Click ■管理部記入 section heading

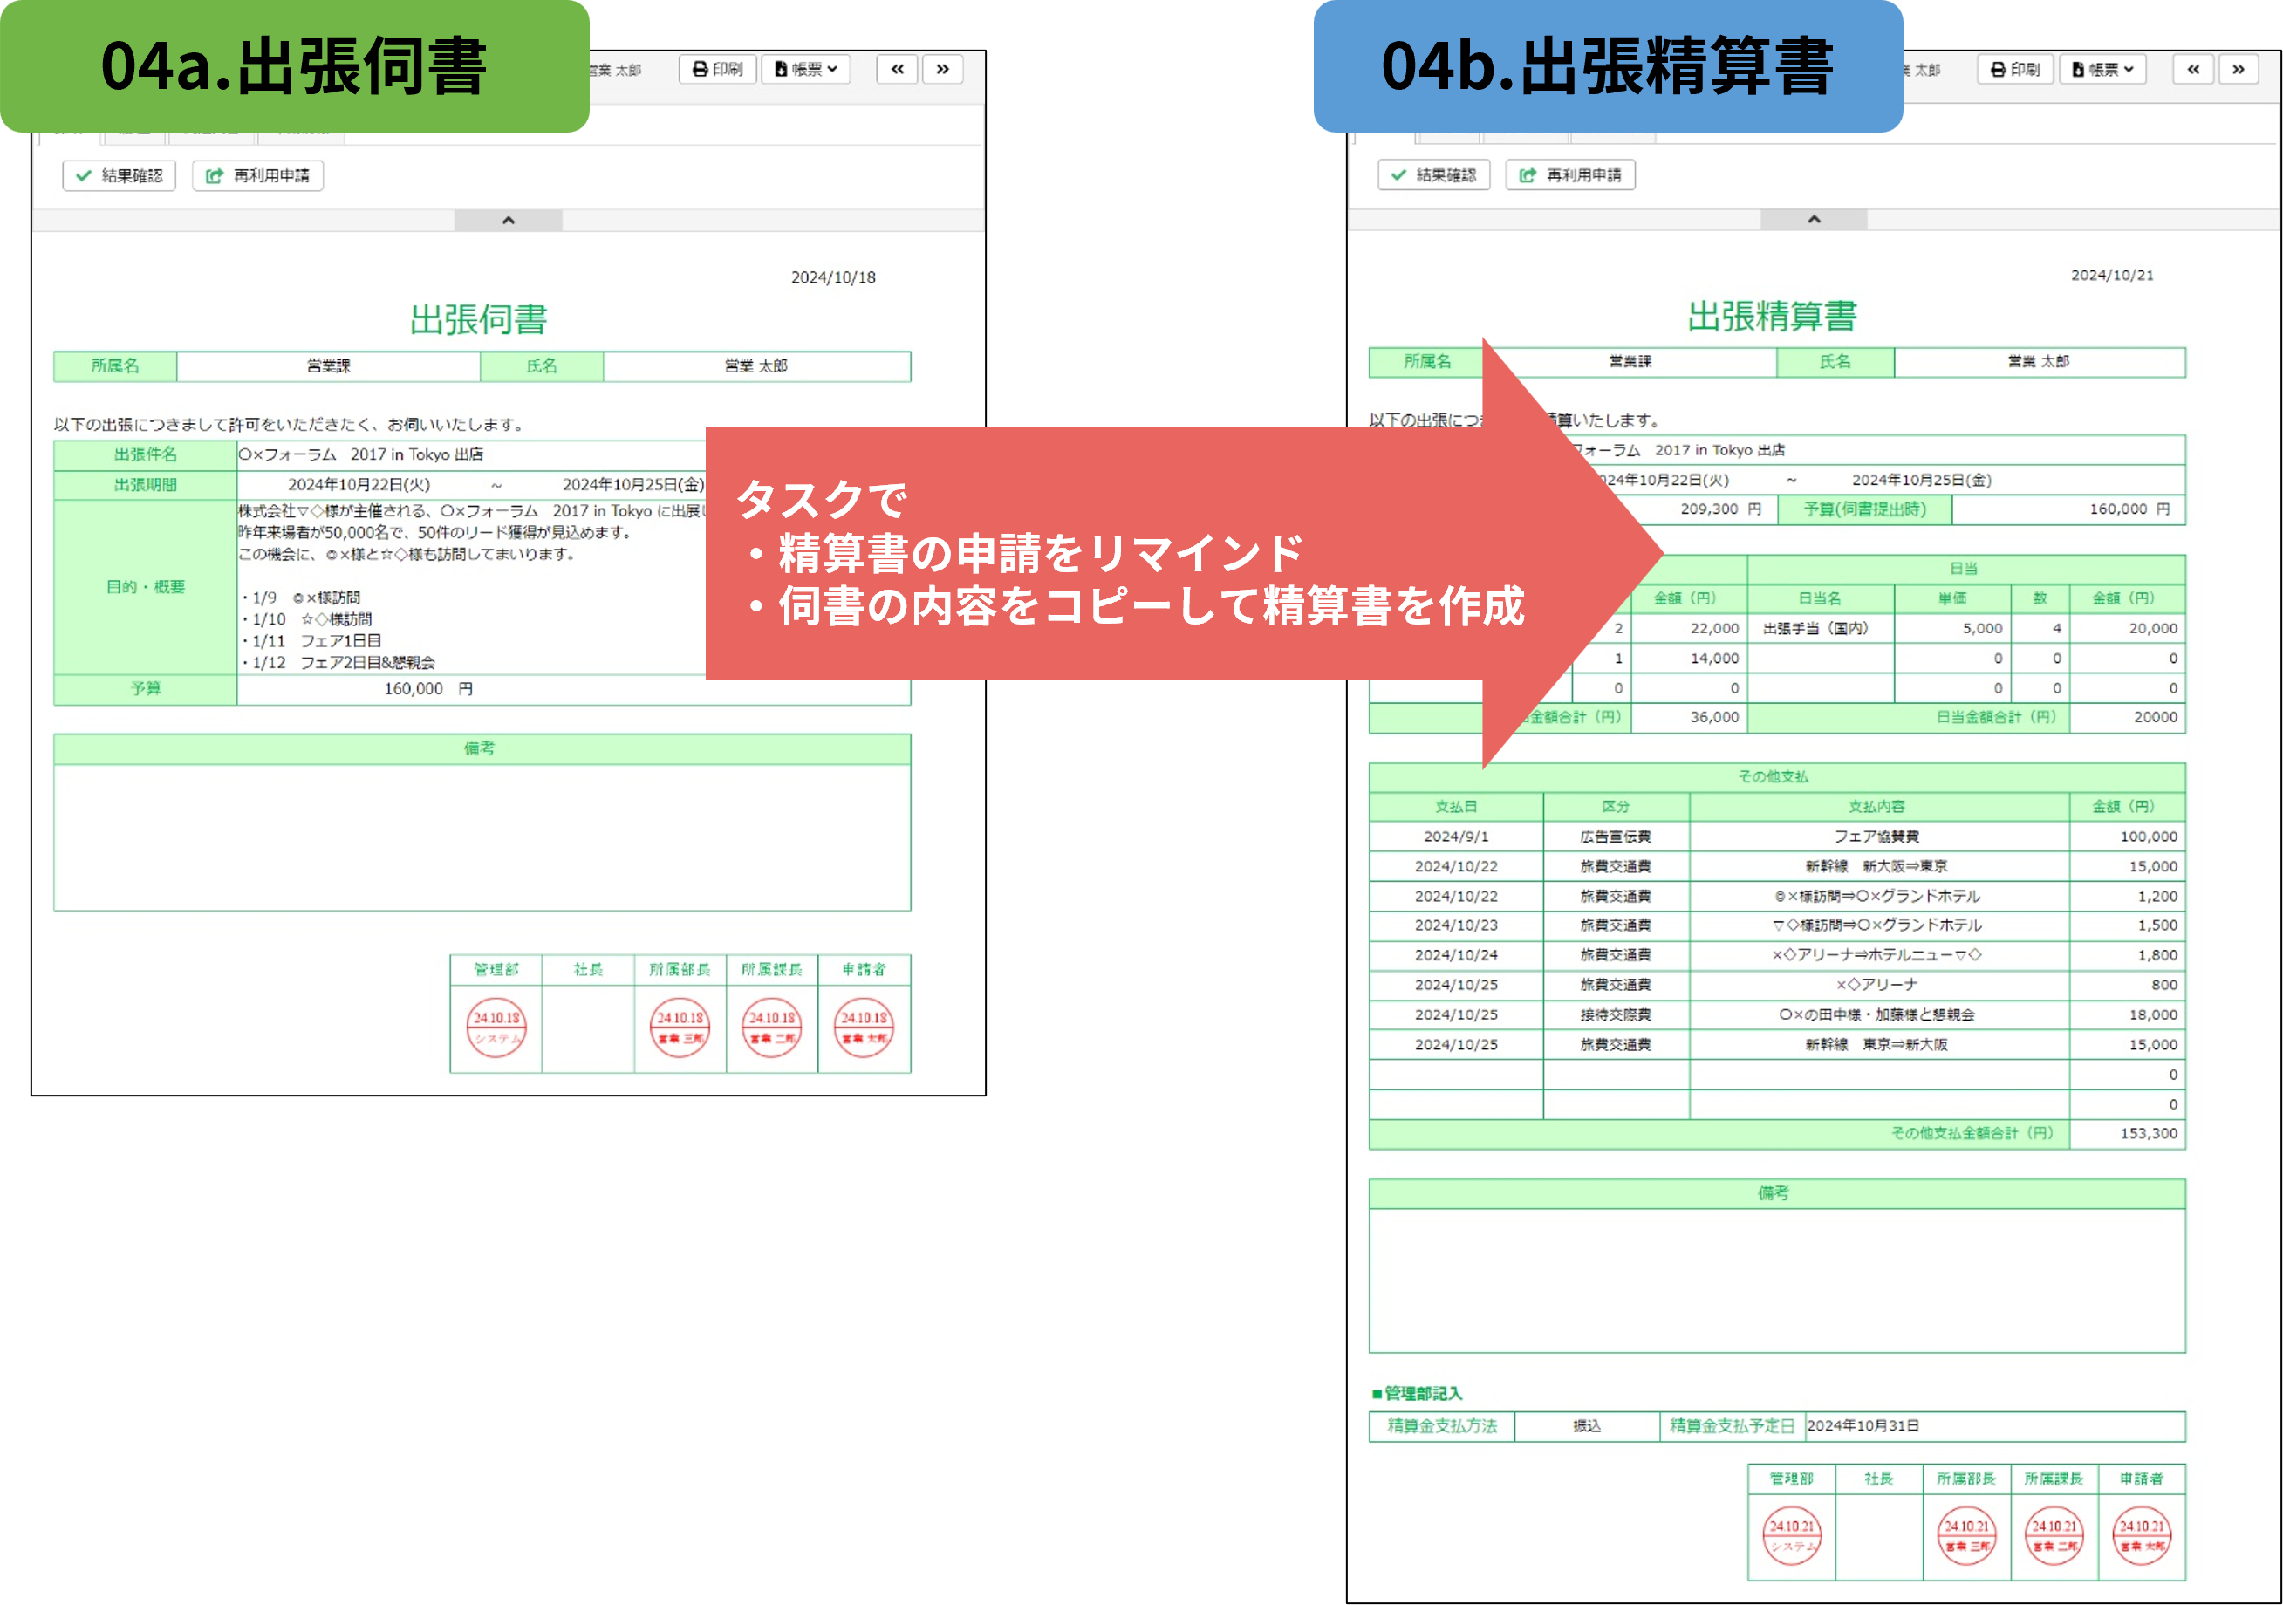[1417, 1393]
